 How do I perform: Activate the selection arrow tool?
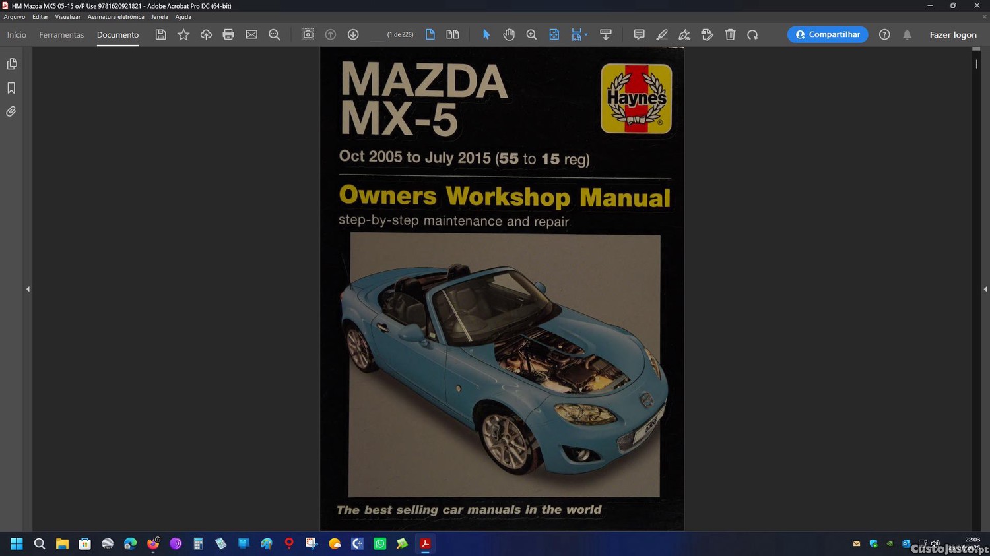coord(486,34)
